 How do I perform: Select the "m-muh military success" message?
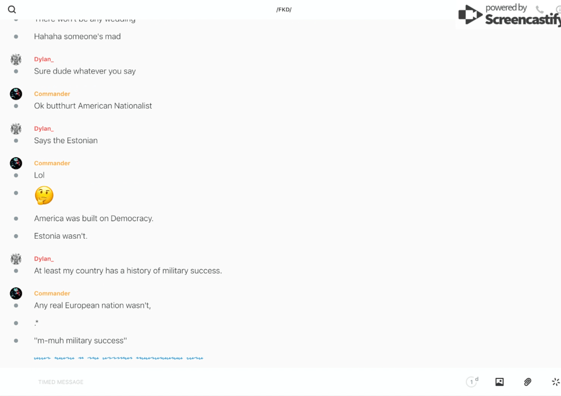80,341
